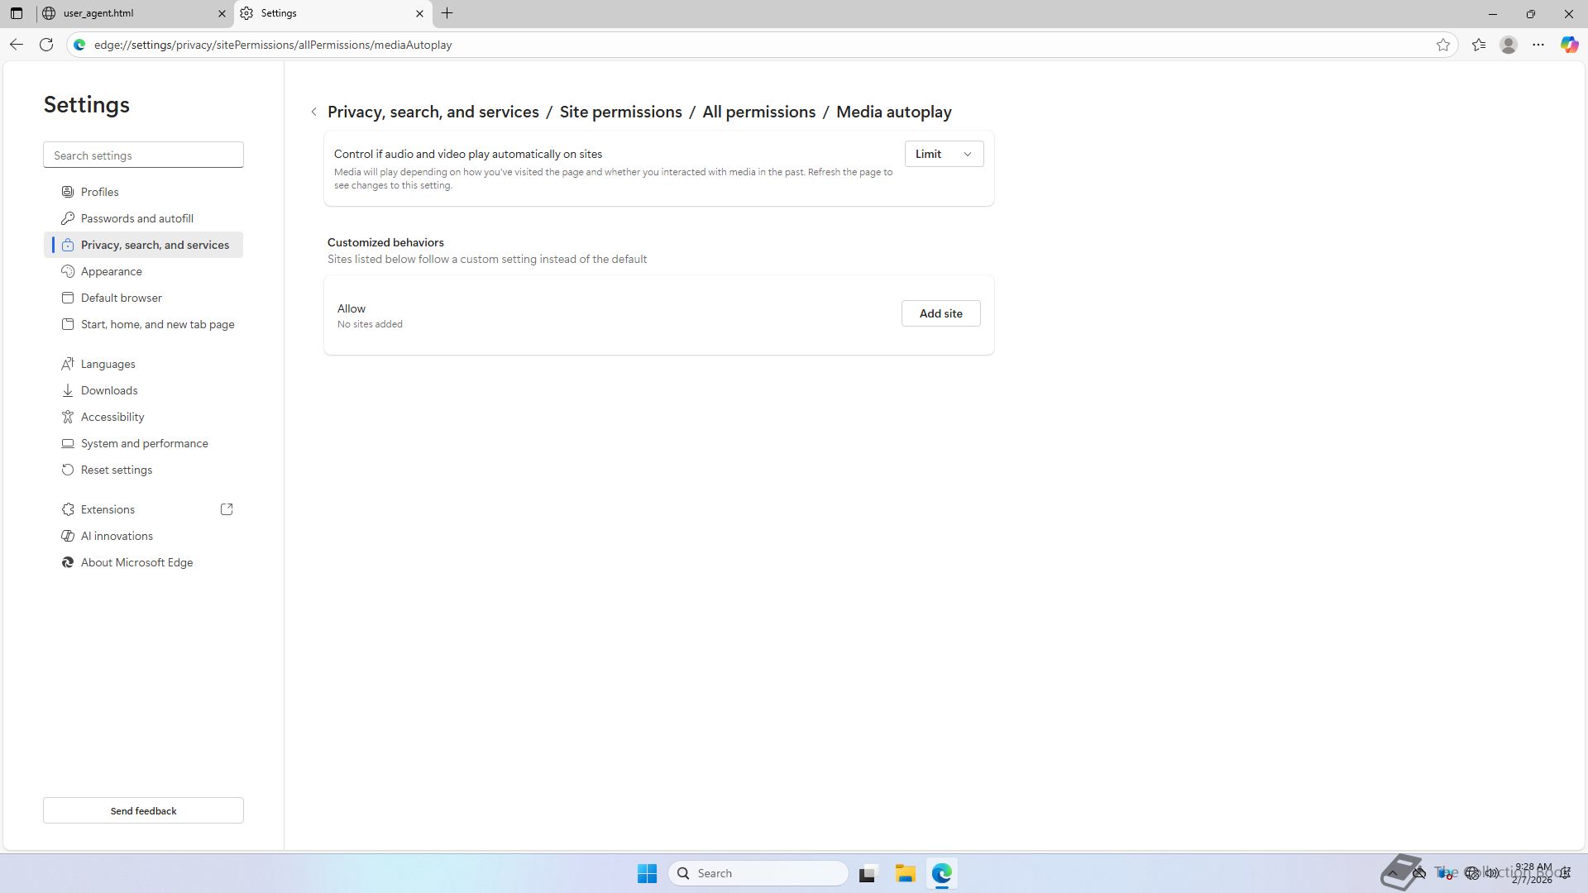Go to All permissions breadcrumb
This screenshot has height=893, width=1588.
[758, 112]
